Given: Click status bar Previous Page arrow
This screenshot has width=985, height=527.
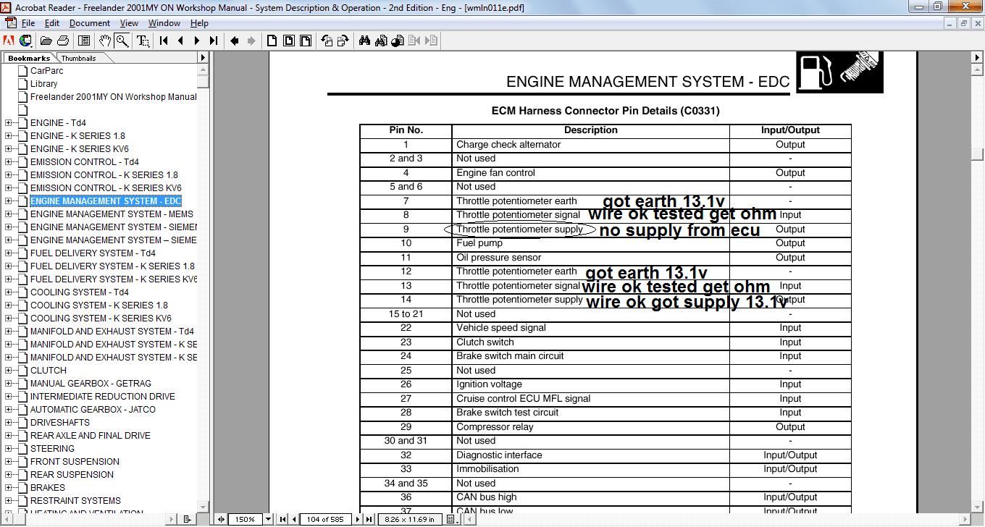Looking at the screenshot, I should click(x=294, y=519).
